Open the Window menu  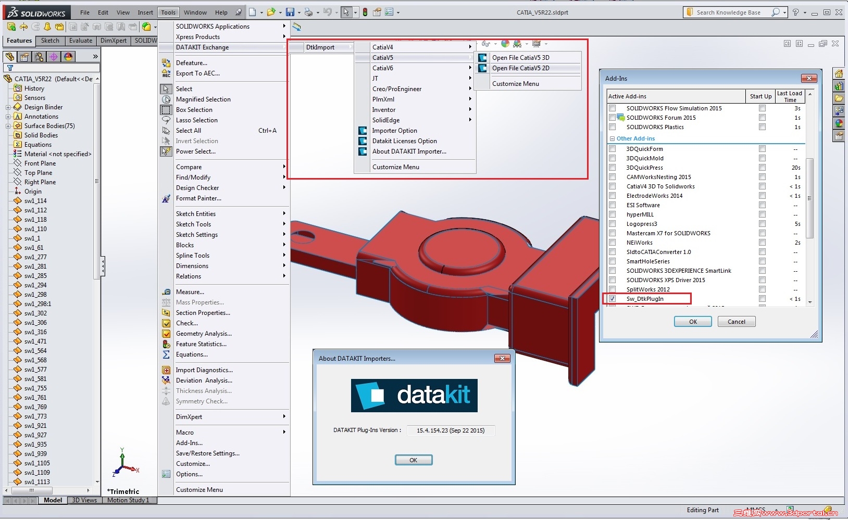coord(195,12)
